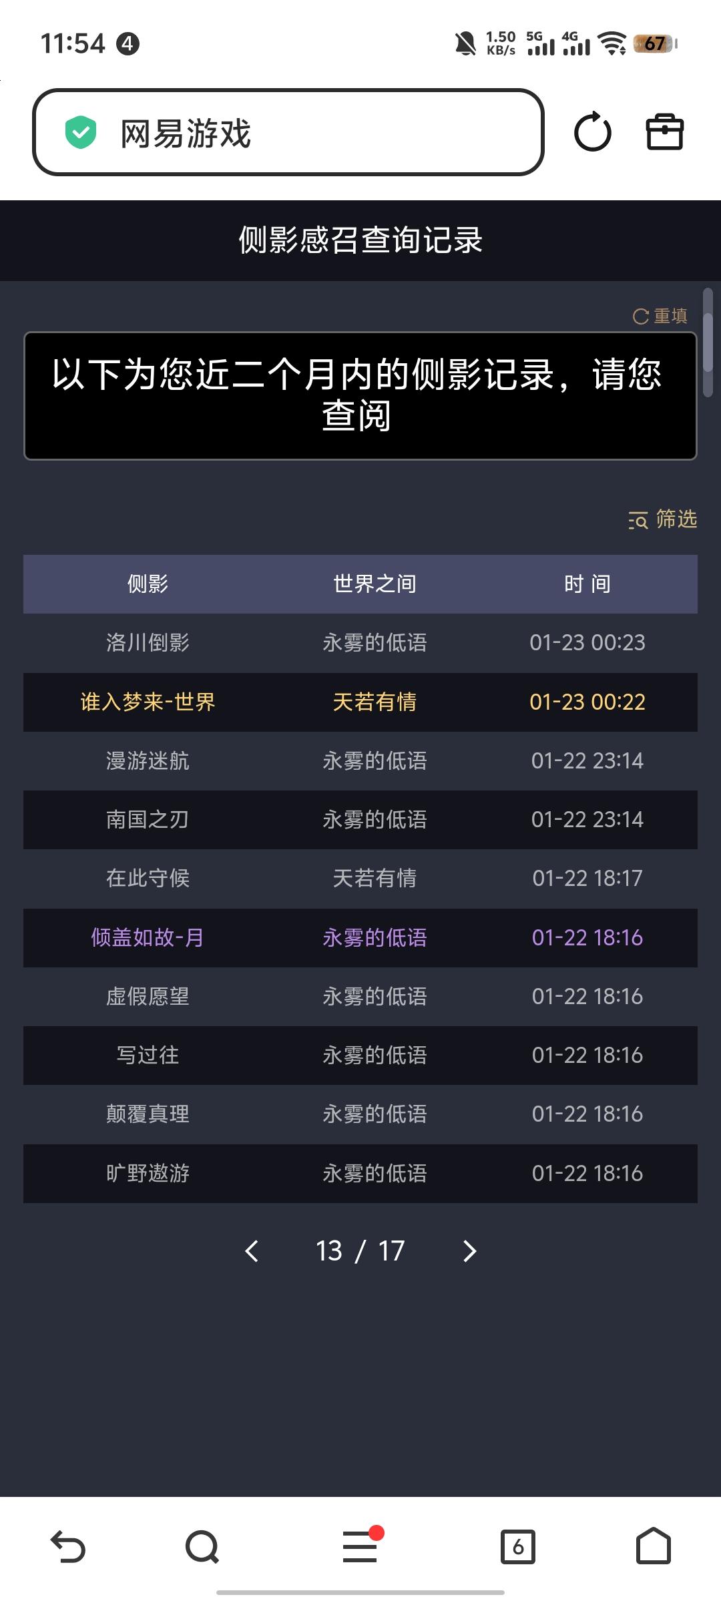Tap the 13 / 17 page indicator
Screen dimensions: 721x1597
click(x=360, y=1251)
